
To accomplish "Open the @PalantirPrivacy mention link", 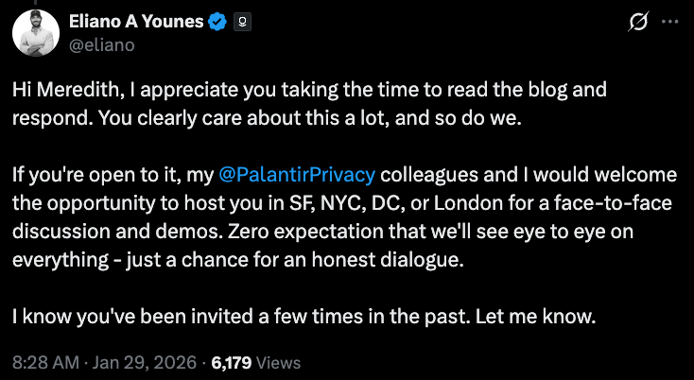I will 297,176.
